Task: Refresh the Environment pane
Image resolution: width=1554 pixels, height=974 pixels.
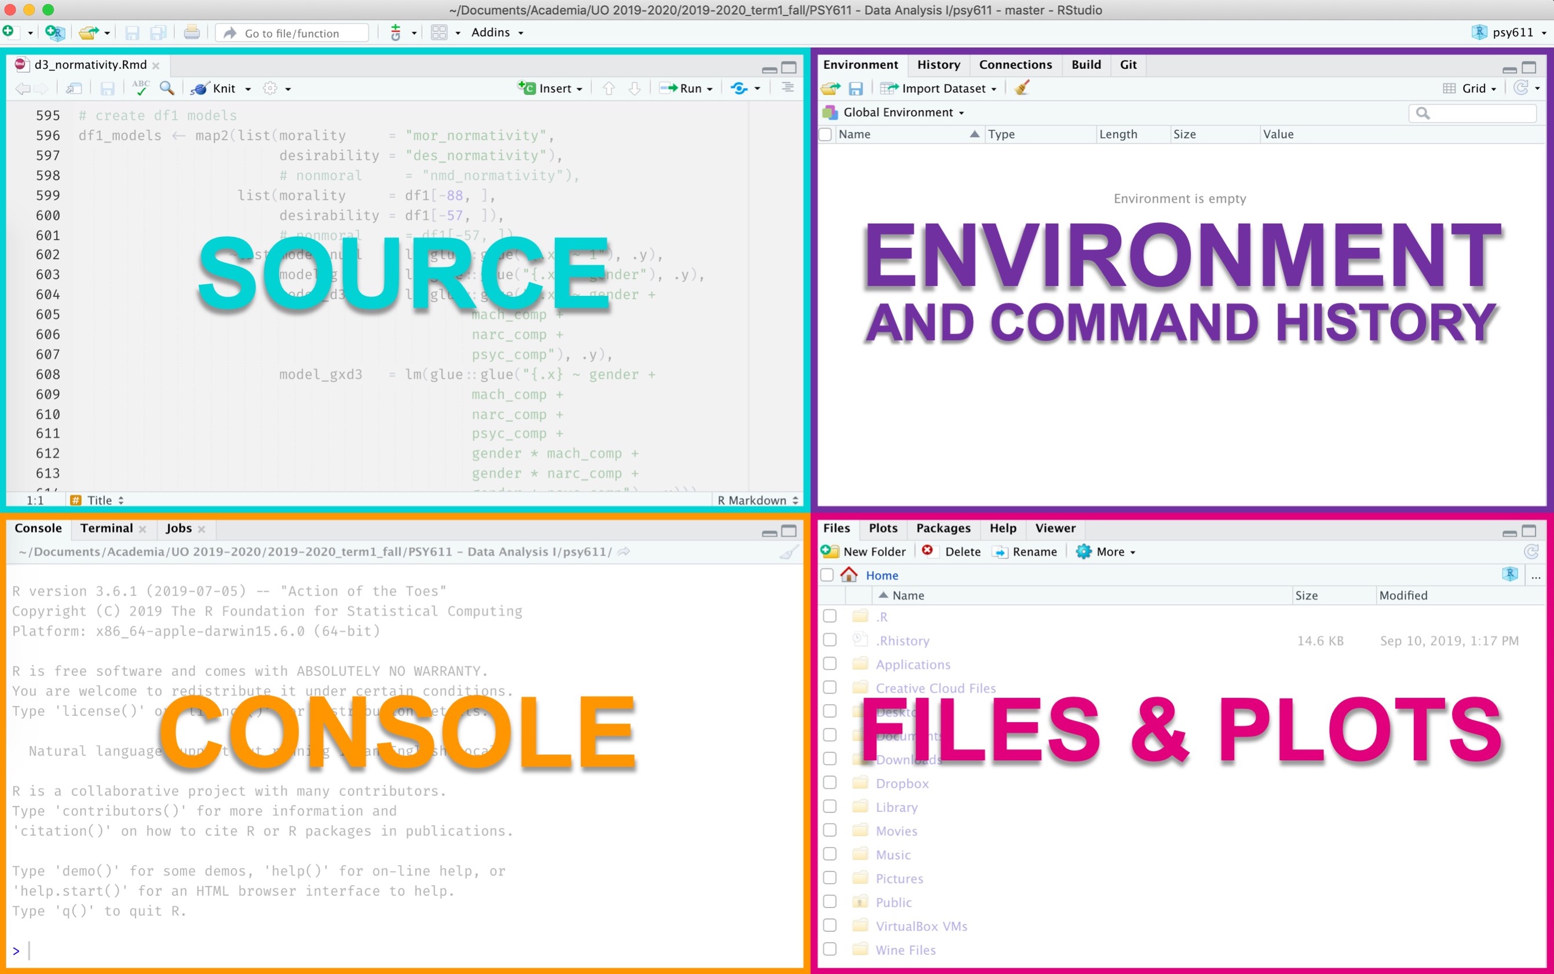Action: [1521, 87]
